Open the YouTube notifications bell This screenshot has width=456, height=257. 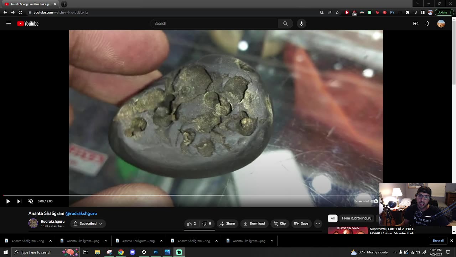(x=427, y=24)
